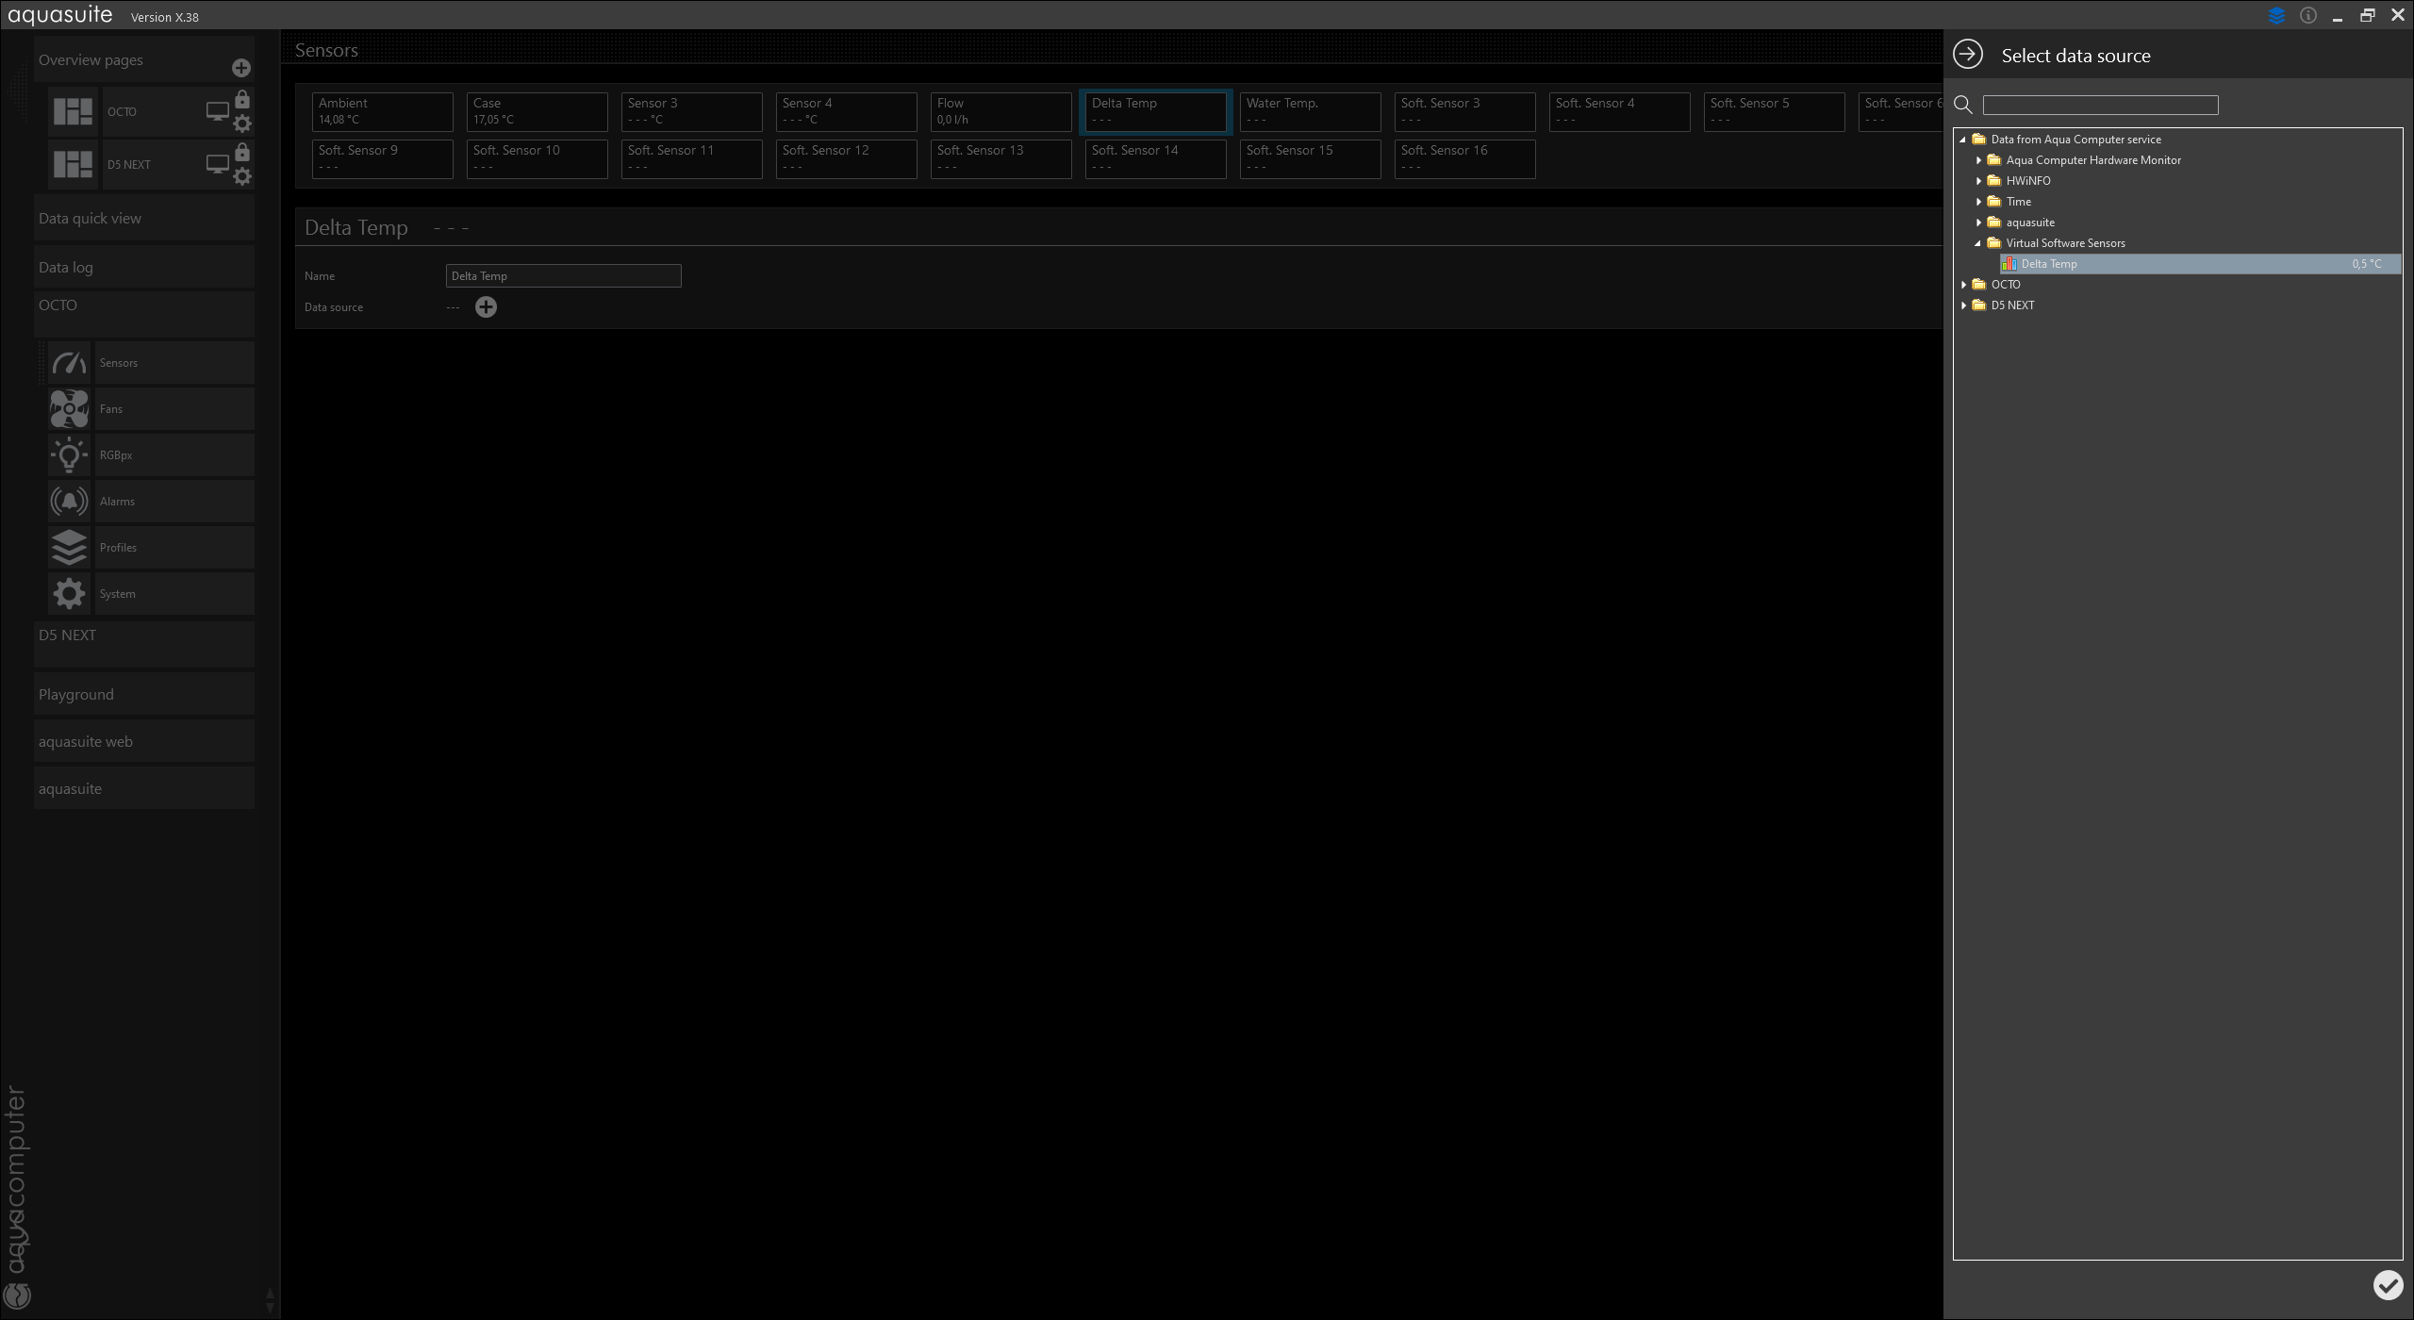
Task: Click the data source search field
Action: click(2100, 105)
